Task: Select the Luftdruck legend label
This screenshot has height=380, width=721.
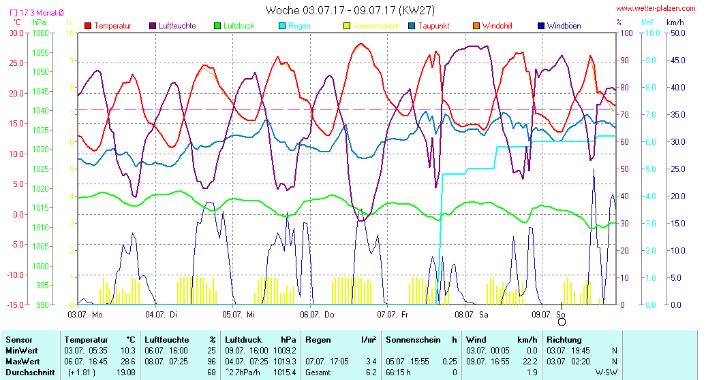Action: [239, 26]
